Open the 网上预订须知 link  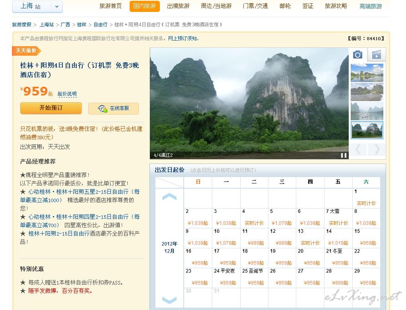[x=183, y=39]
